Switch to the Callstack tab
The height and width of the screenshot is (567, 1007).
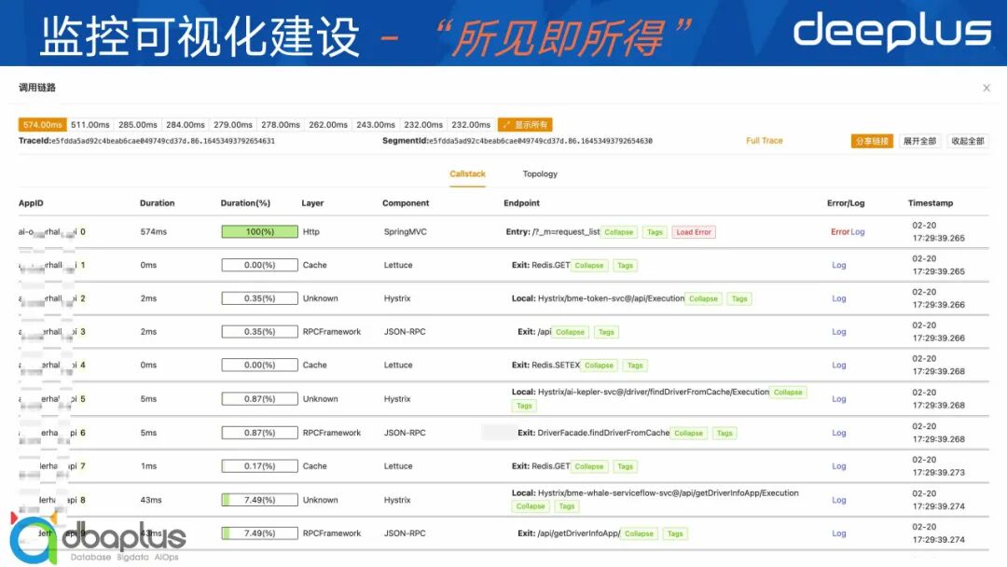(x=467, y=174)
